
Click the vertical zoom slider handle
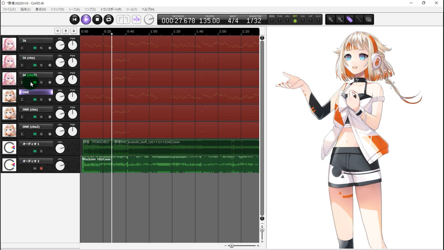(262, 230)
